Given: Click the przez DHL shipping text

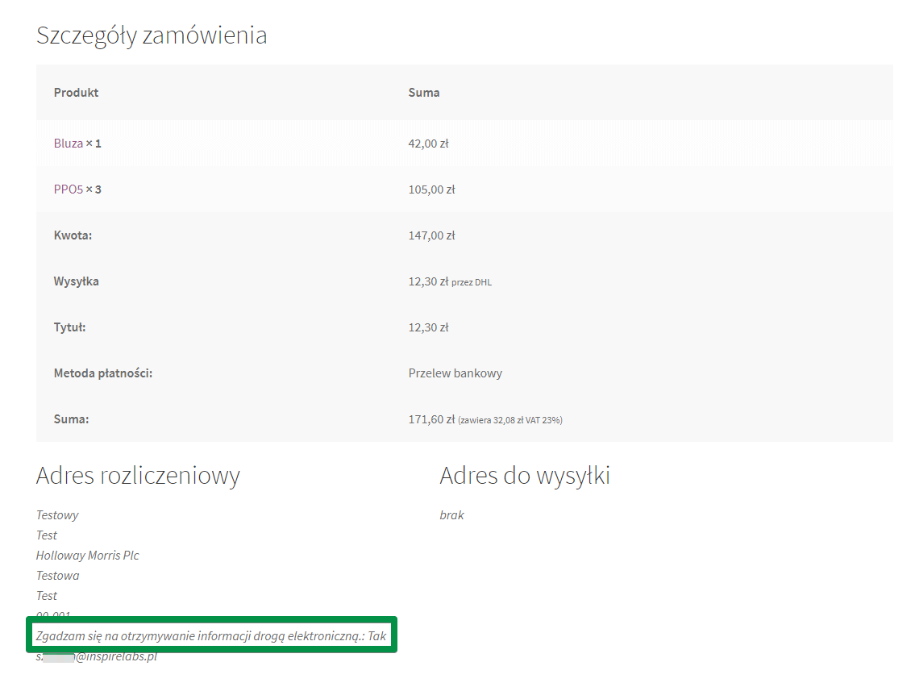Looking at the screenshot, I should click(472, 282).
